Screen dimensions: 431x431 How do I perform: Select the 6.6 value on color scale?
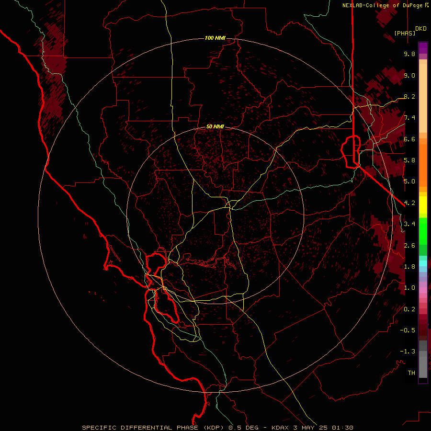[409, 139]
